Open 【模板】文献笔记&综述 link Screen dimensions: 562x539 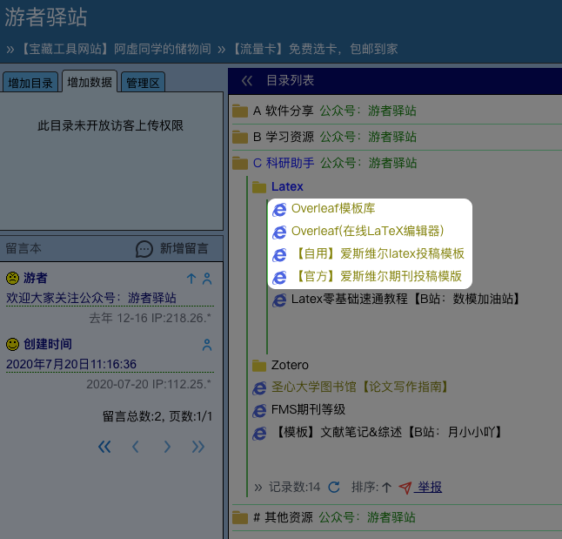[387, 432]
